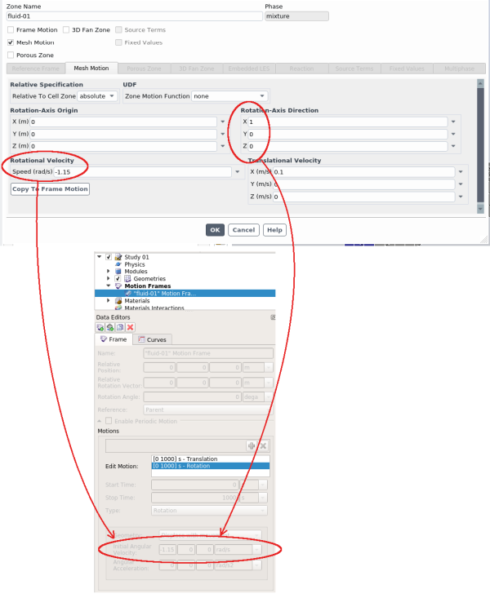Click the OK button
The image size is (490, 598).
coord(215,230)
